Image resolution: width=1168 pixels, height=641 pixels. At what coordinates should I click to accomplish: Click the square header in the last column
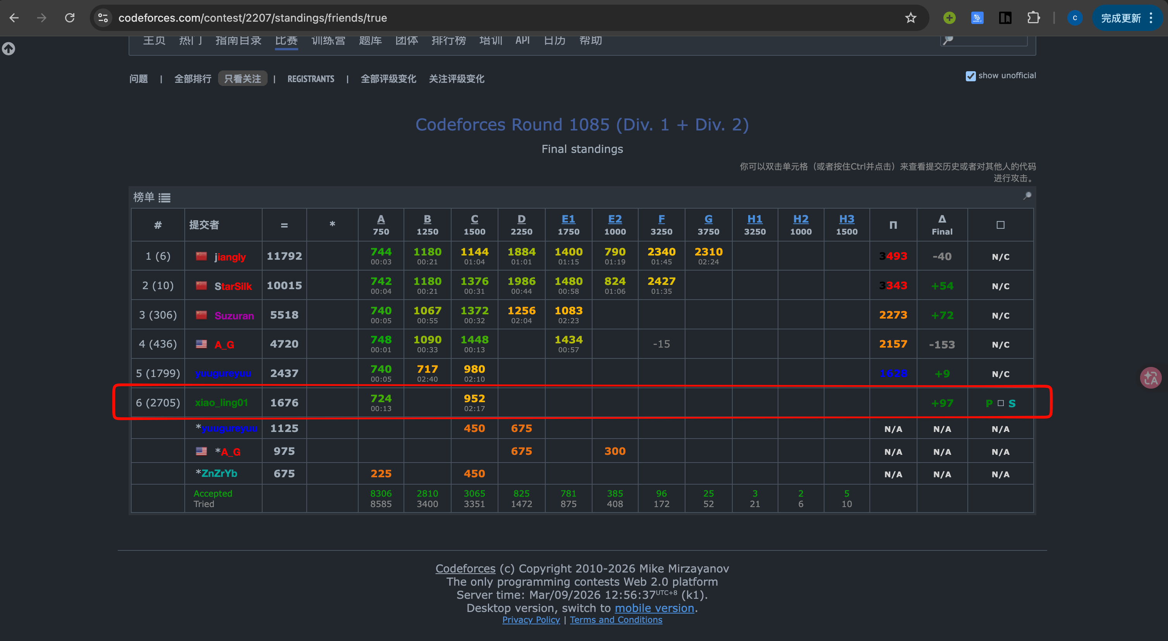coord(1000,225)
